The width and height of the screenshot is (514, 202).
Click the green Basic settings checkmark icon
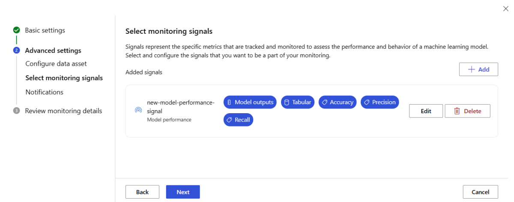pos(16,30)
